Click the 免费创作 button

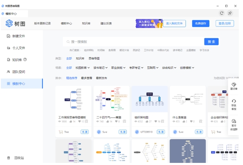pos(201,24)
